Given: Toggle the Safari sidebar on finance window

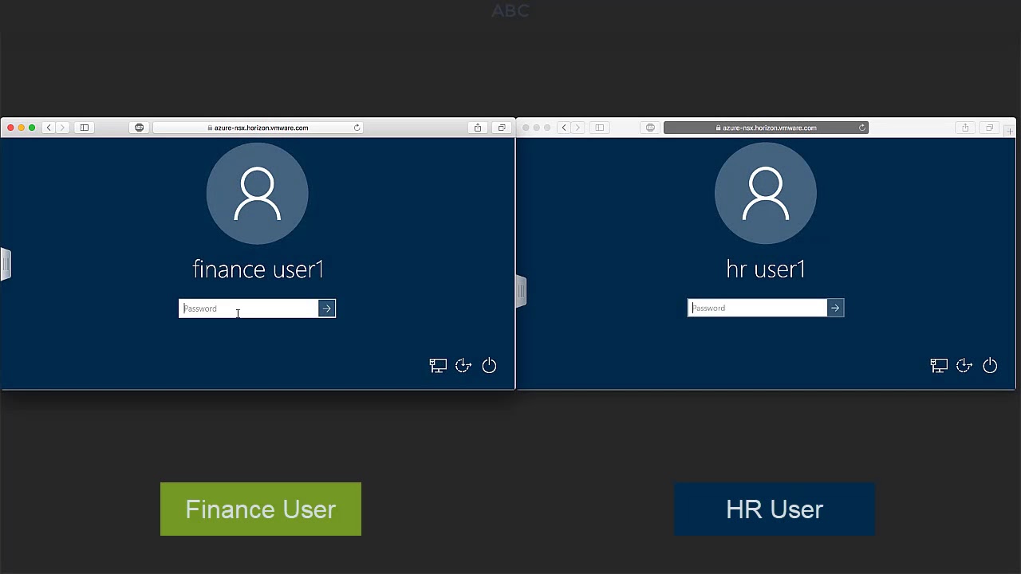Looking at the screenshot, I should pyautogui.click(x=84, y=127).
